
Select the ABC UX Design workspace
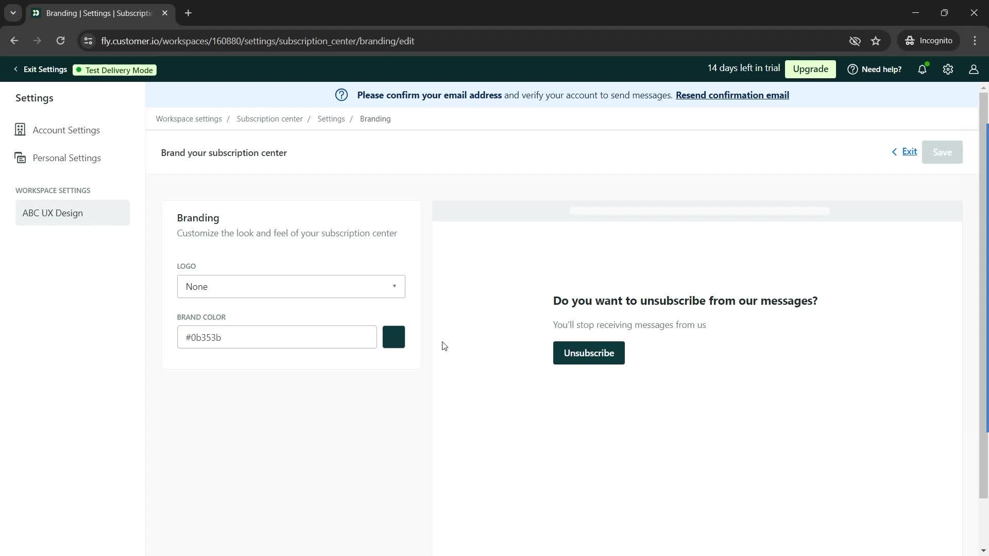pyautogui.click(x=72, y=213)
